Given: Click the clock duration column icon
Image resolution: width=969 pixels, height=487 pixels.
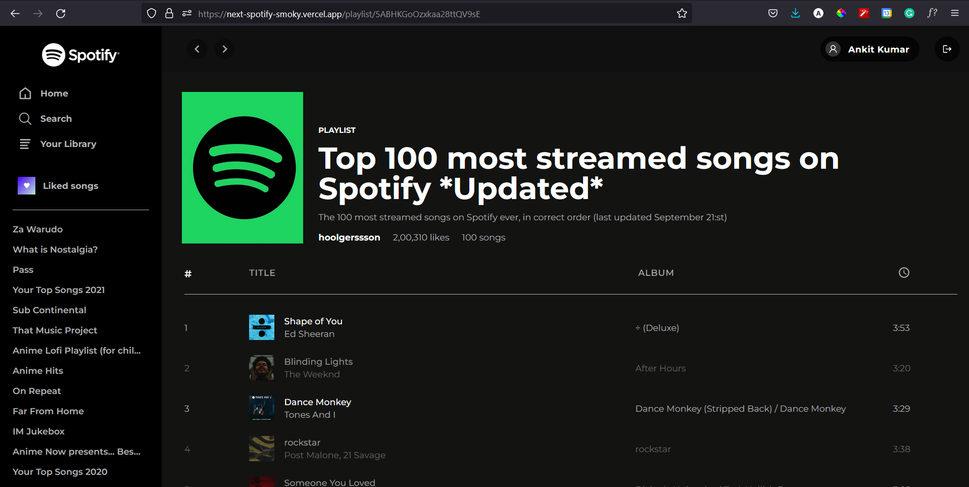Looking at the screenshot, I should click(x=904, y=273).
